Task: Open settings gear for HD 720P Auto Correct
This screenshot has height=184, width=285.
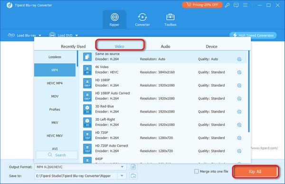Action: coord(239,151)
